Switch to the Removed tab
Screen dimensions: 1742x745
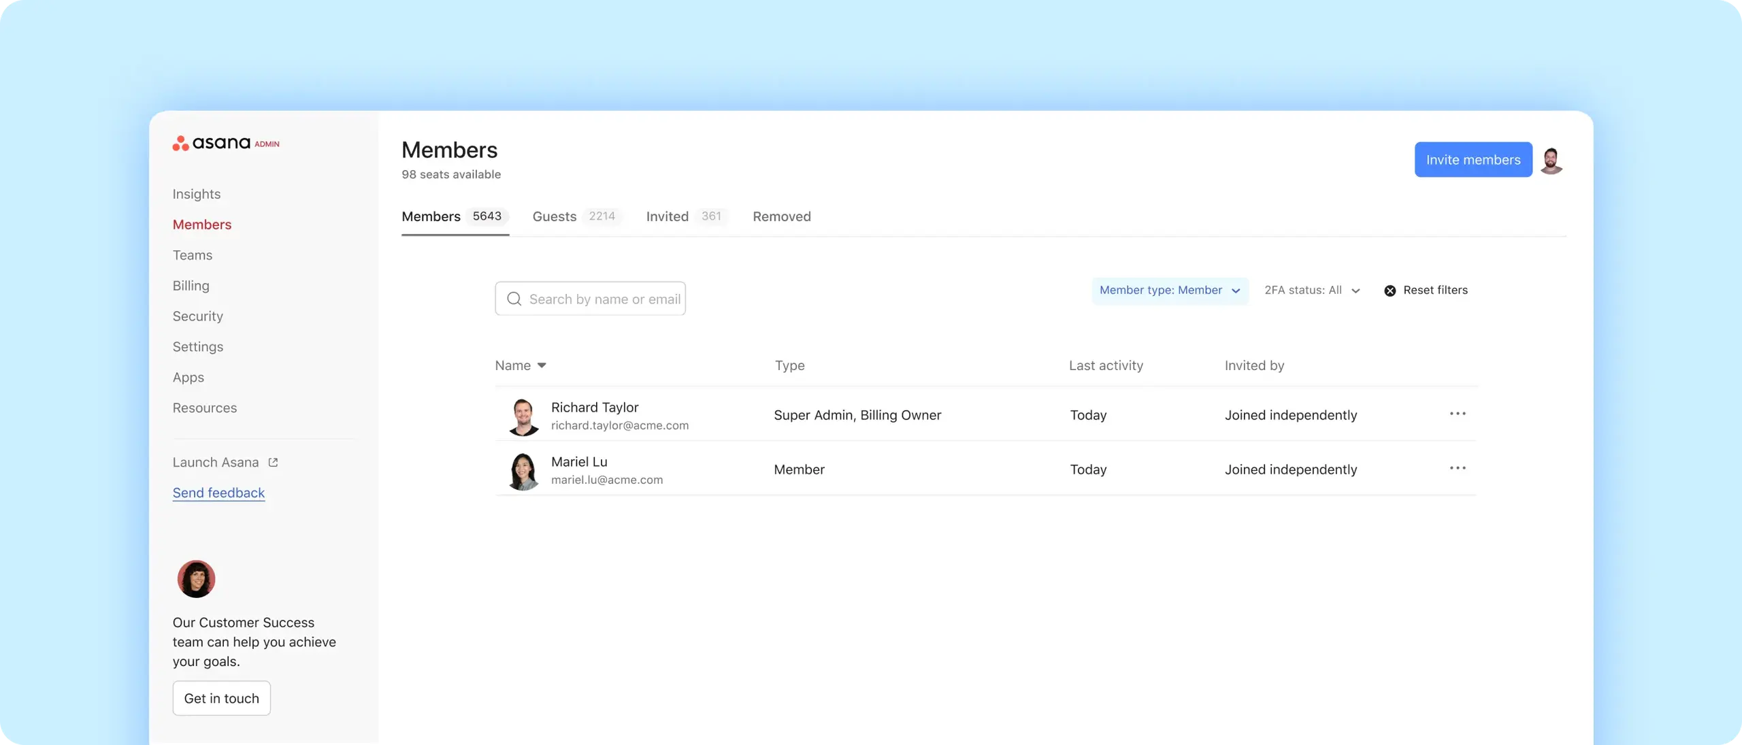[782, 216]
